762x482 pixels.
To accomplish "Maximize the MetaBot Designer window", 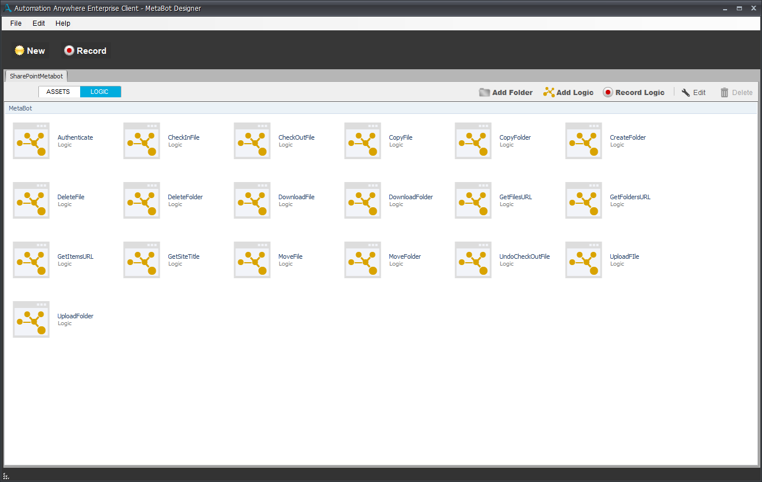I will pyautogui.click(x=739, y=9).
